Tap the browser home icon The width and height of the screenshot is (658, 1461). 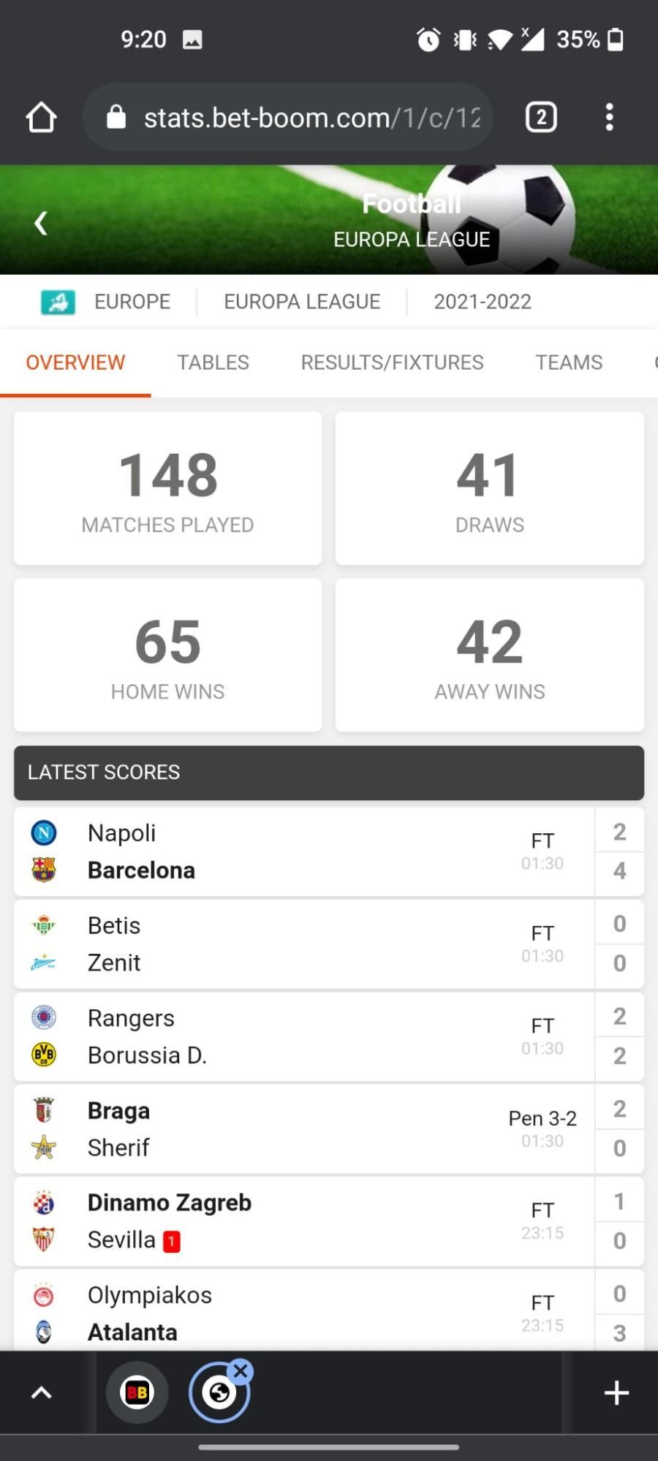41,117
